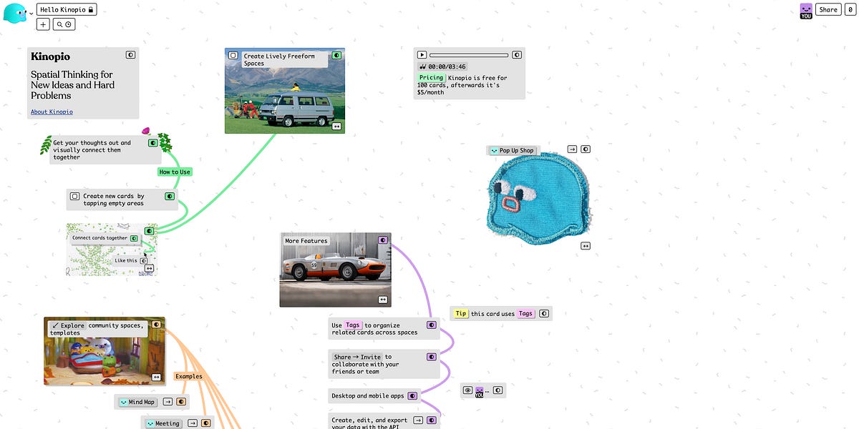859x429 pixels.
Task: Click resize handle on Explore community spaces card
Action: coord(156,377)
